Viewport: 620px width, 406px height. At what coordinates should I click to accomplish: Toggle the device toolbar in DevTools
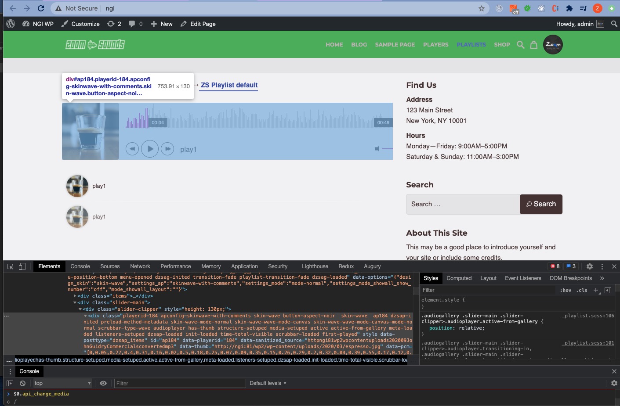click(22, 266)
